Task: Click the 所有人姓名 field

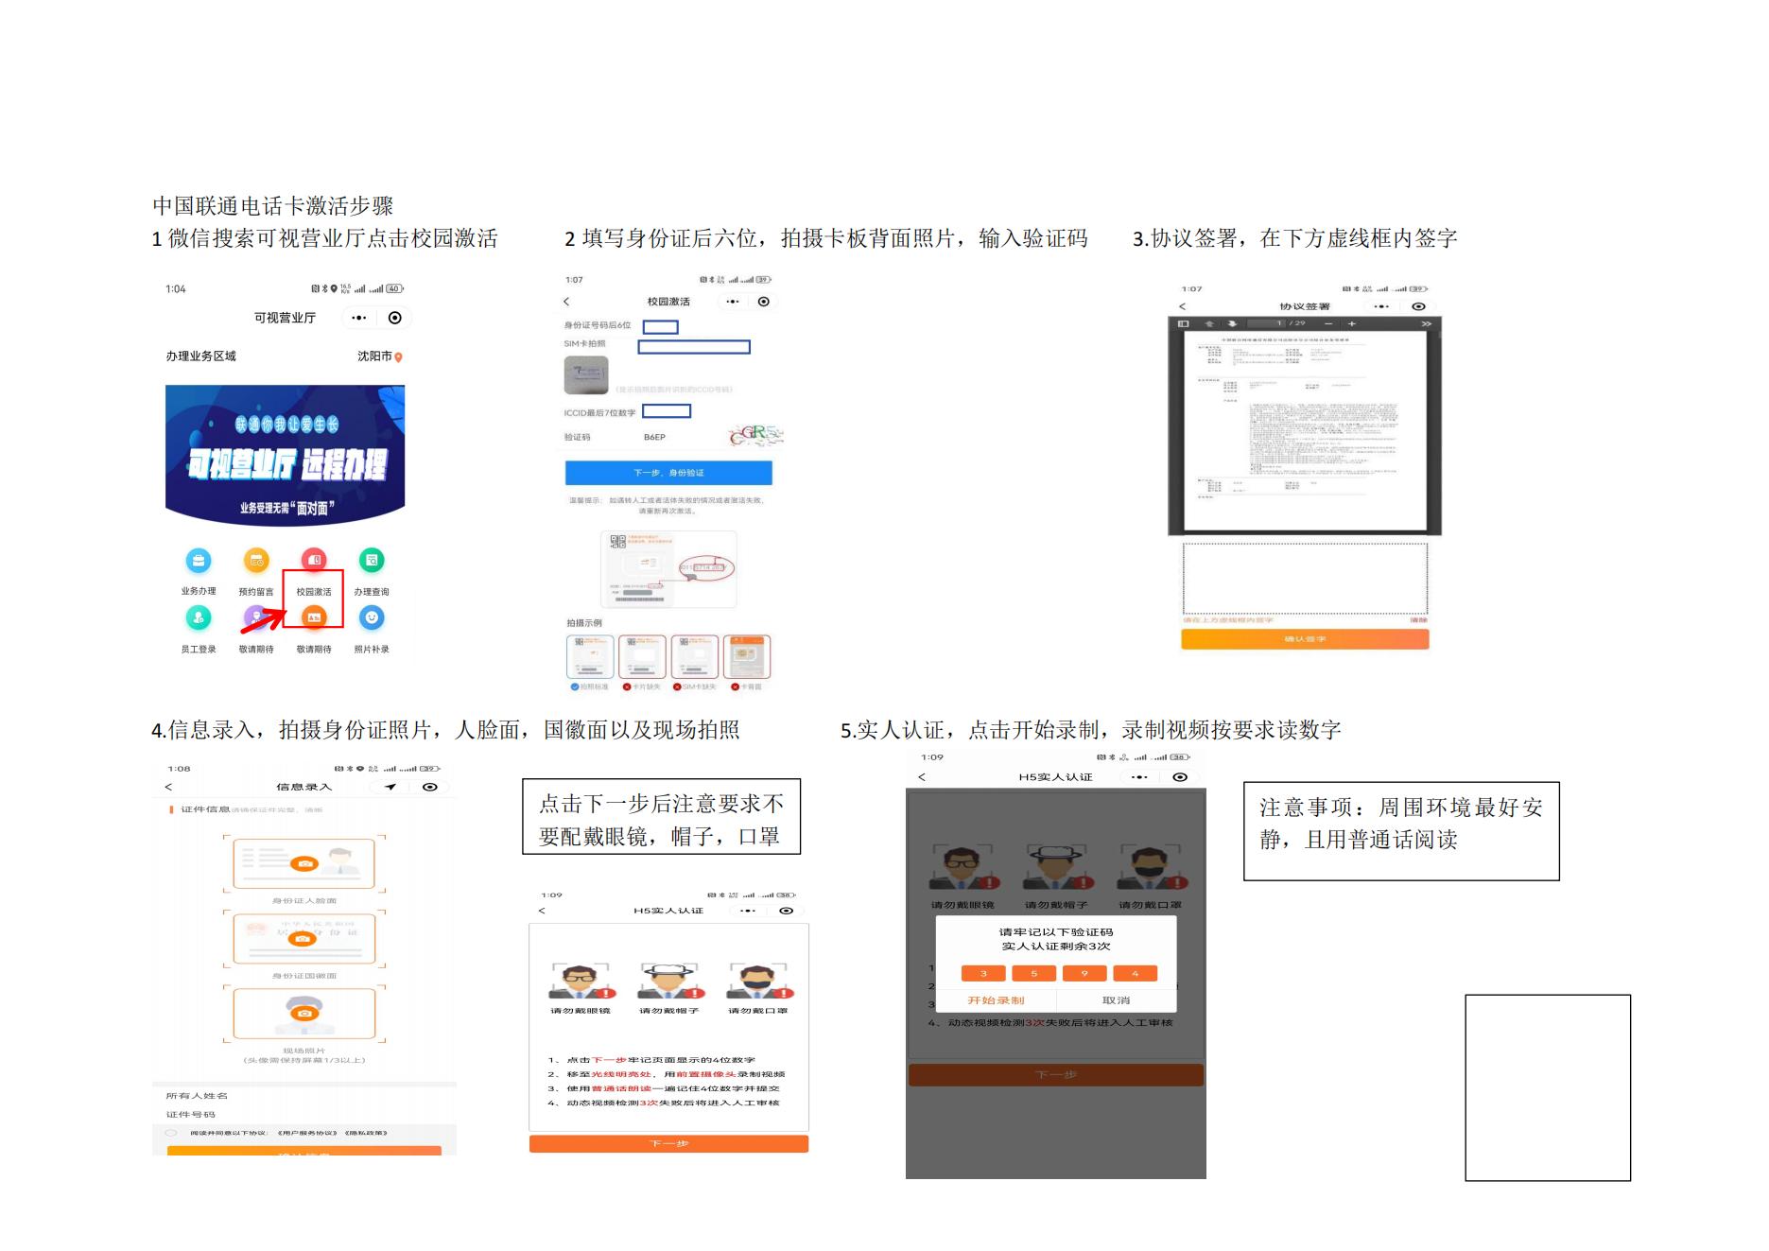Action: click(304, 1096)
